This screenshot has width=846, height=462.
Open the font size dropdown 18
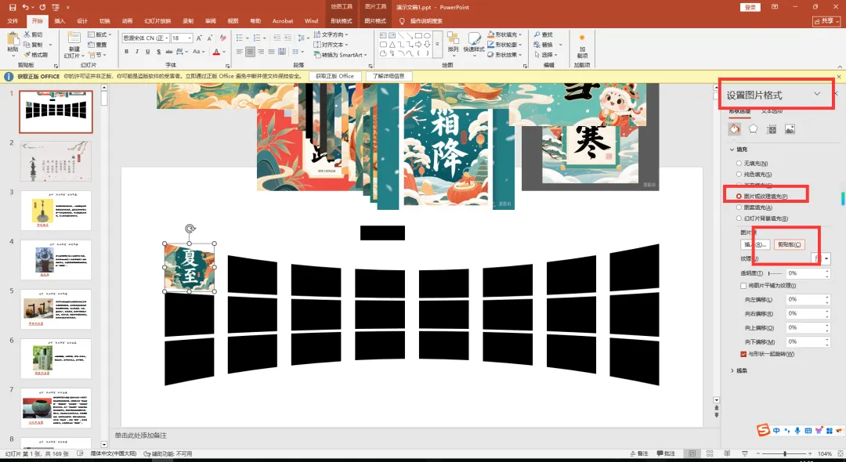point(190,38)
